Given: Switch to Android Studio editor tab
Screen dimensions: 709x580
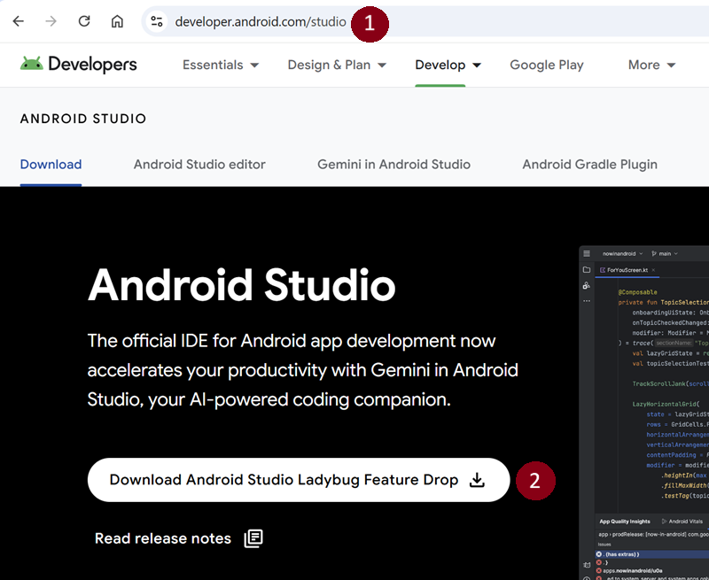Looking at the screenshot, I should (x=199, y=165).
